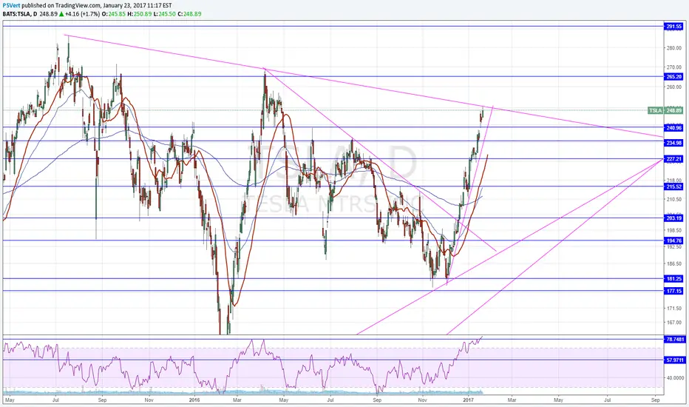Image resolution: width=689 pixels, height=407 pixels.
Task: Select the 177.15 price level label
Action: click(x=673, y=291)
